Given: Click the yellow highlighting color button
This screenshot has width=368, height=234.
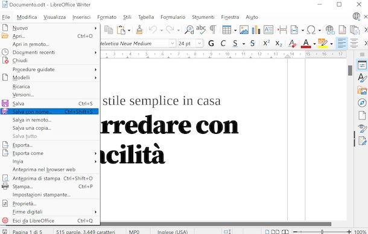Looking at the screenshot, I should 323,43.
